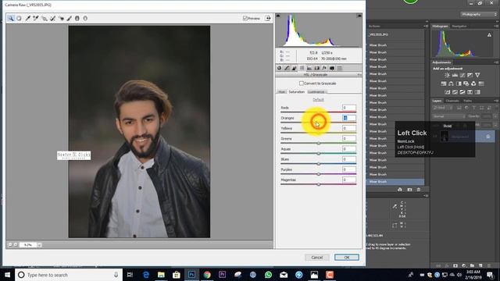Toggle Camera Raw full screen mode
The height and width of the screenshot is (281, 500).
(x=267, y=18)
